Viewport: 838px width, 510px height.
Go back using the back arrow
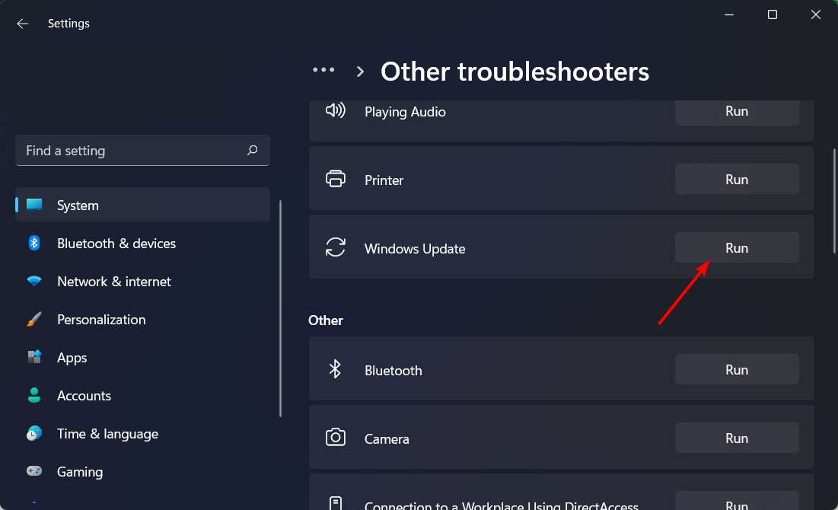coord(22,24)
